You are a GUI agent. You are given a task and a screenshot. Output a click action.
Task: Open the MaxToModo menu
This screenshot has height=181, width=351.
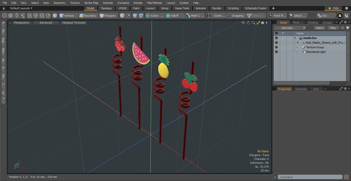(154, 3)
